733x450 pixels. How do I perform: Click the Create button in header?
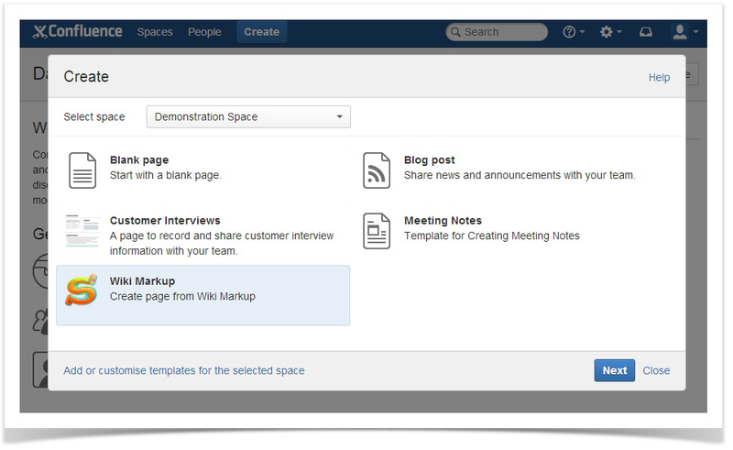[x=261, y=32]
